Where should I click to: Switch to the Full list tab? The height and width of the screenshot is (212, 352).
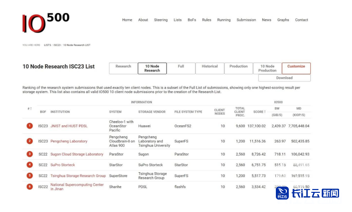181,68
